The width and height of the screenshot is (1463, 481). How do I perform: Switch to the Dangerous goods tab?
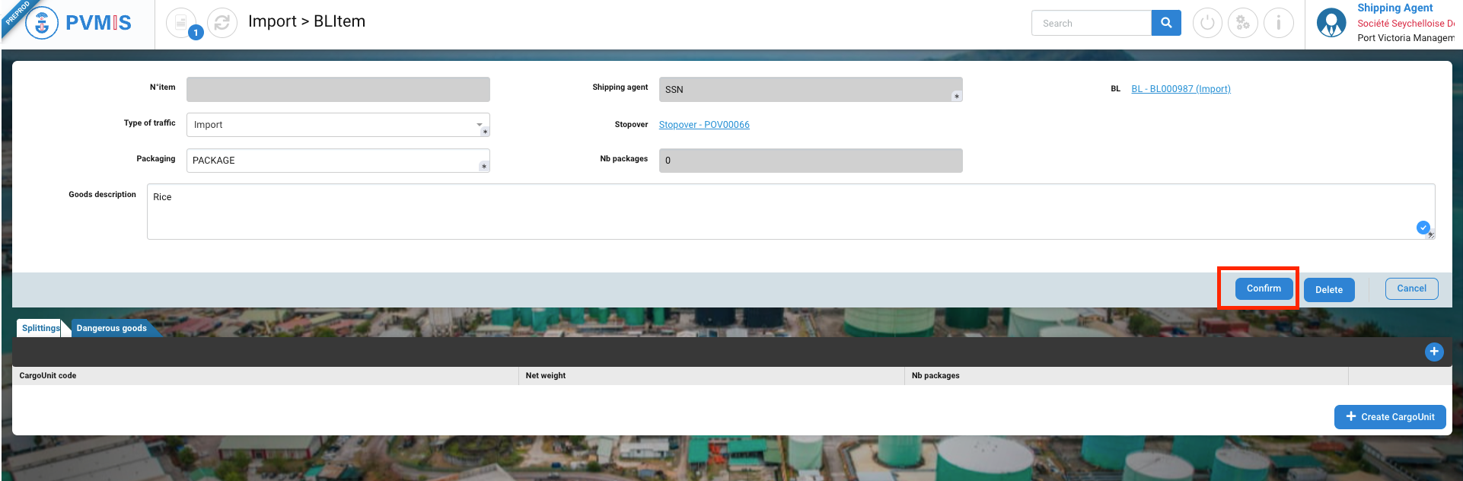click(112, 328)
